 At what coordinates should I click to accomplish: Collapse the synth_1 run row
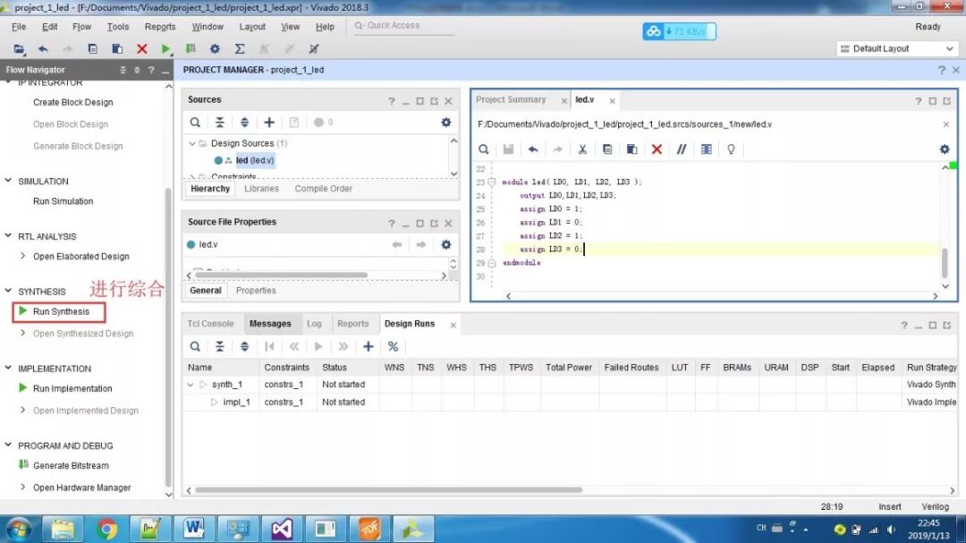(x=191, y=385)
